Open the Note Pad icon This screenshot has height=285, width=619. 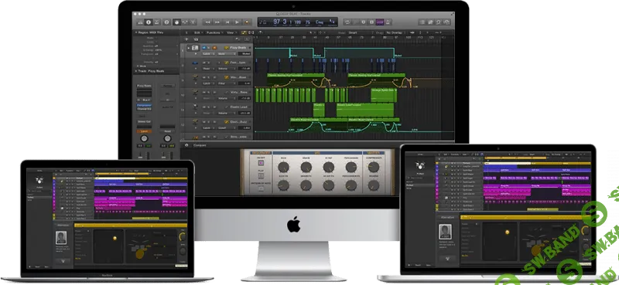[x=431, y=22]
